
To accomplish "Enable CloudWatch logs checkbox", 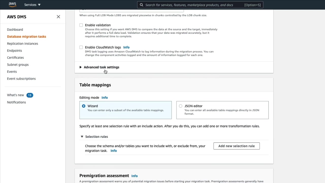I will point(81,47).
